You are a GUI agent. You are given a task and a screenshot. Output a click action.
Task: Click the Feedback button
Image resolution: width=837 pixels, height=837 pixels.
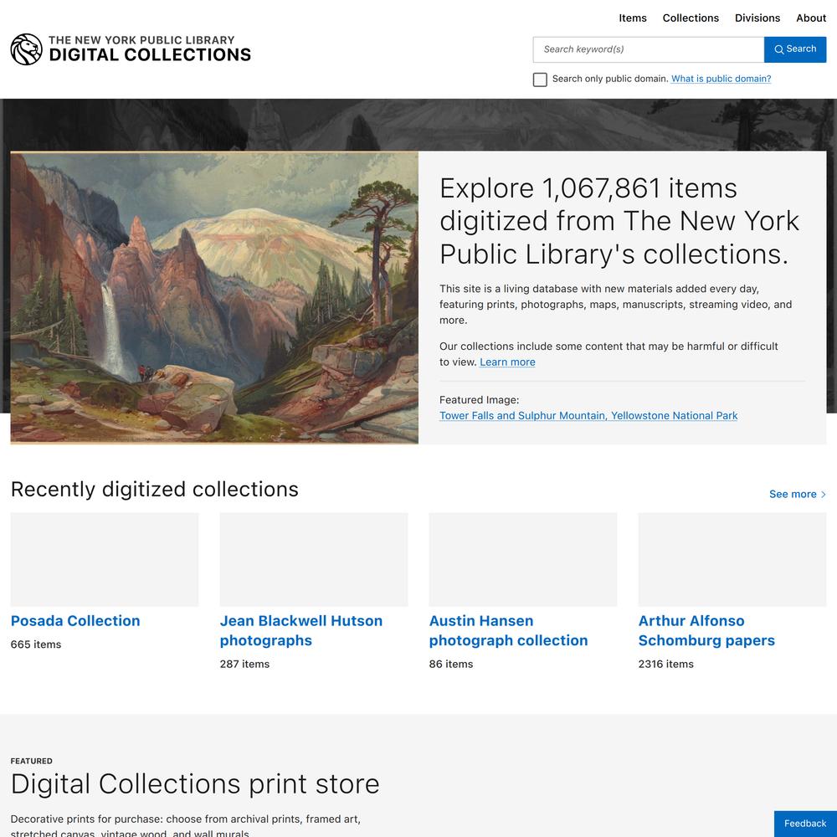pyautogui.click(x=805, y=824)
